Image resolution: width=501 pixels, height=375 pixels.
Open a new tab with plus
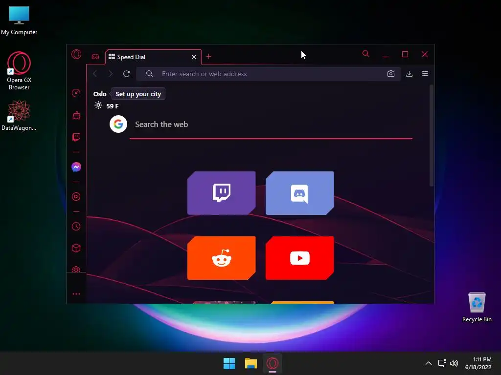(208, 57)
